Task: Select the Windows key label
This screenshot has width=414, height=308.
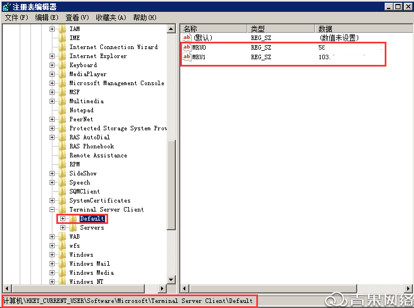Action: point(81,254)
